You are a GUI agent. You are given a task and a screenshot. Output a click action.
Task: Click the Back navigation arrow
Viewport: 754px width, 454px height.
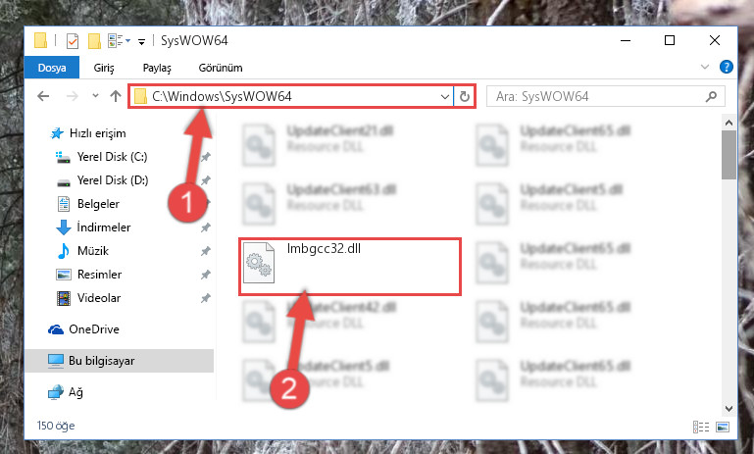[x=43, y=96]
